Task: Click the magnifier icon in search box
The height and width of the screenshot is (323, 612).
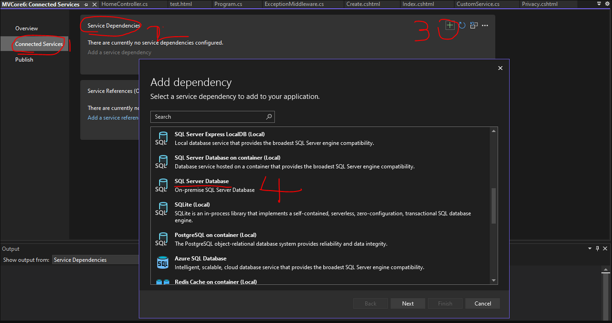Action: 269,117
